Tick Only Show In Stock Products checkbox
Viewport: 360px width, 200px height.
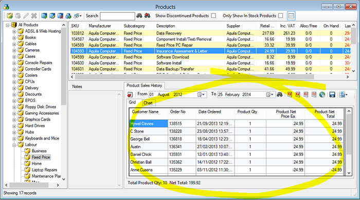coord(280,15)
